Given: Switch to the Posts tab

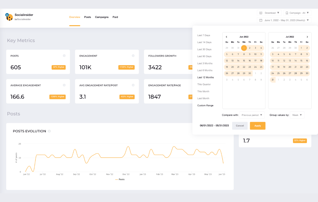Looking at the screenshot, I should [x=88, y=17].
